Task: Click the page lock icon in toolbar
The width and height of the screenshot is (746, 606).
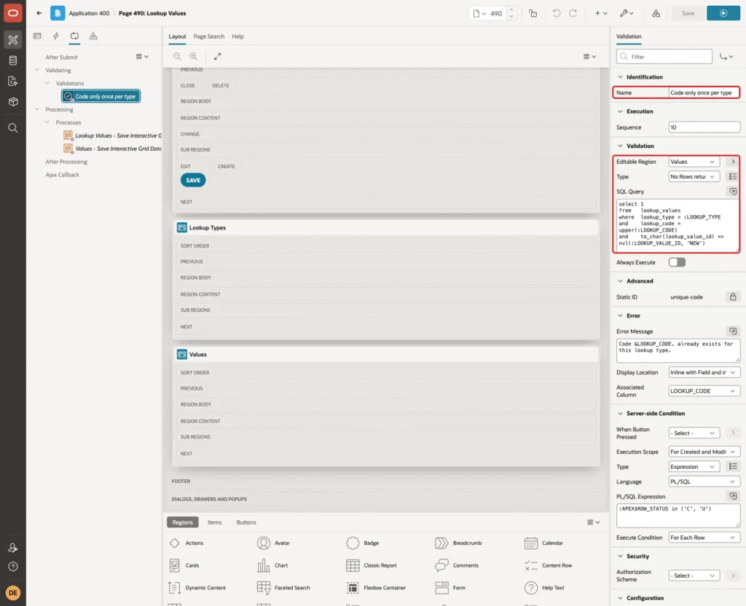Action: click(x=533, y=13)
